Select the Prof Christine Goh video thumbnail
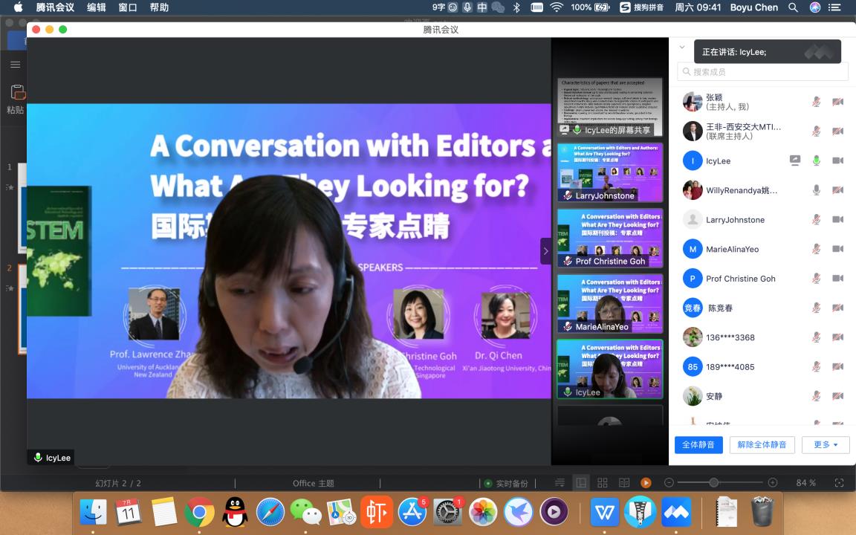The image size is (856, 535). tap(609, 238)
